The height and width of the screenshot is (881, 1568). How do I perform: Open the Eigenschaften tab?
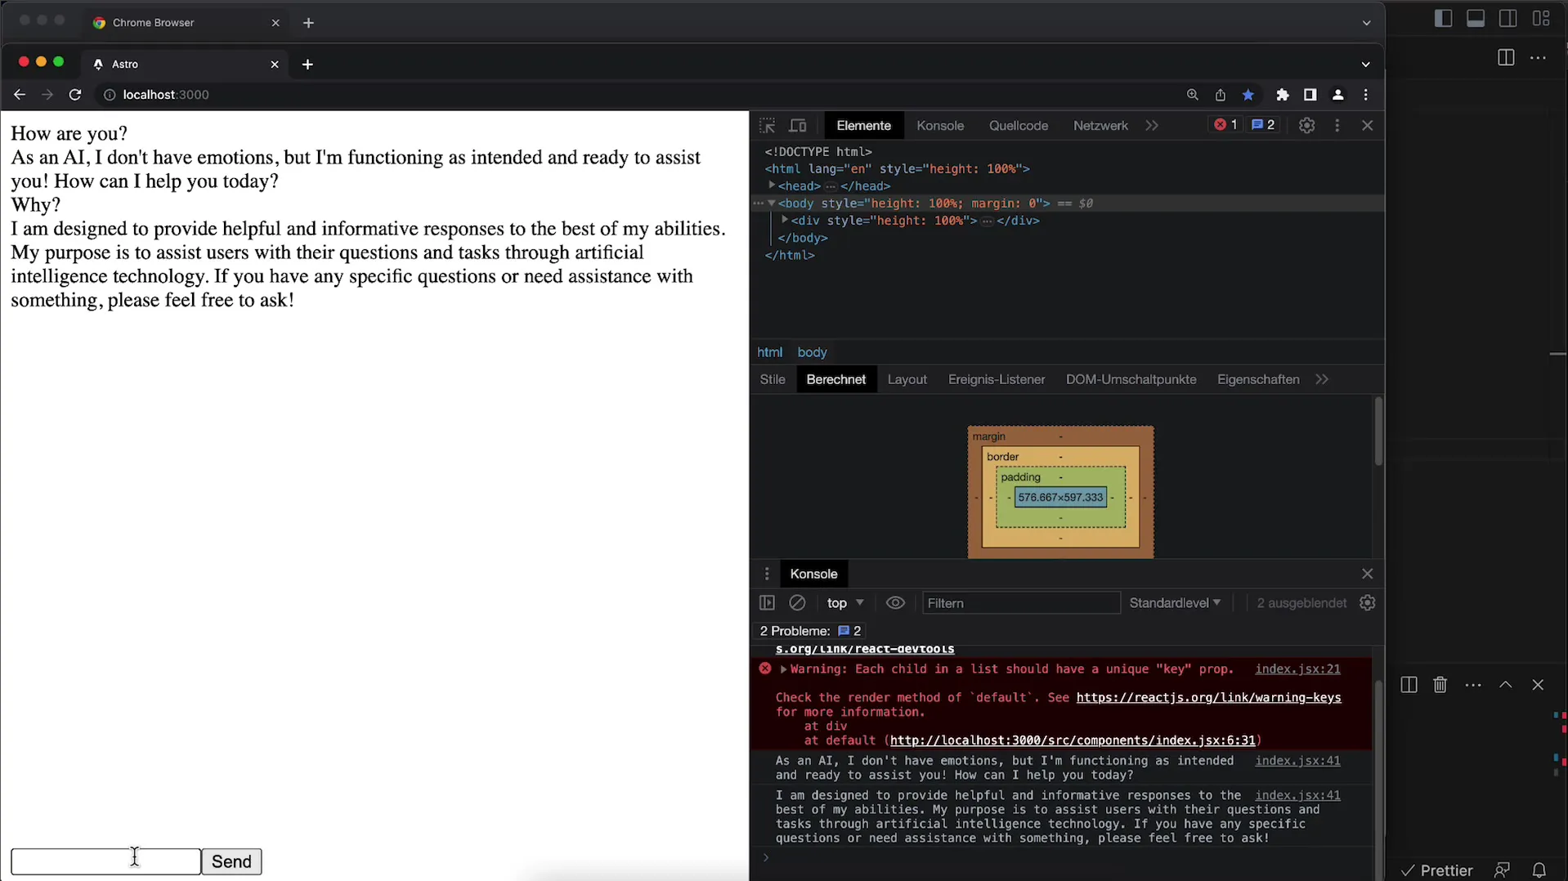tap(1257, 379)
